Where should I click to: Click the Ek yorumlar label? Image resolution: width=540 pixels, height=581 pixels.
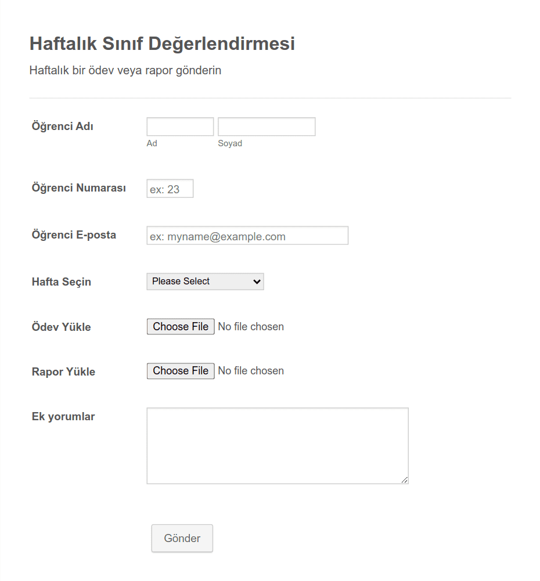[x=63, y=417]
